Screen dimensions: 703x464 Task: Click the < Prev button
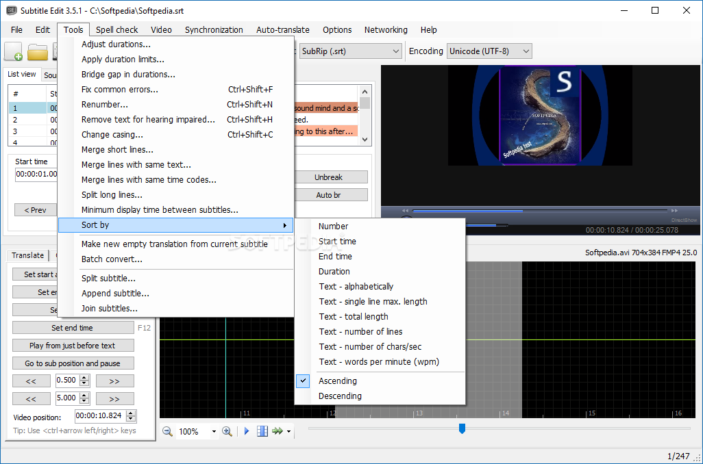click(36, 210)
